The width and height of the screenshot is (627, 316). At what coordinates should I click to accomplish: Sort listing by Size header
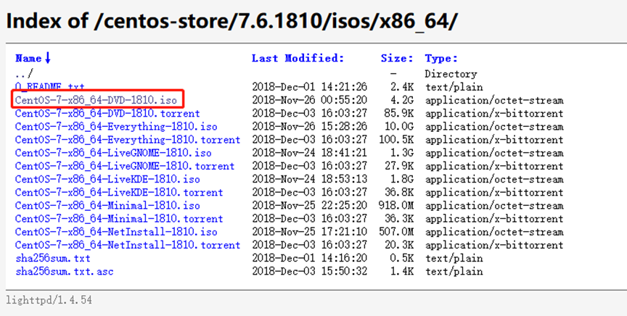(397, 58)
